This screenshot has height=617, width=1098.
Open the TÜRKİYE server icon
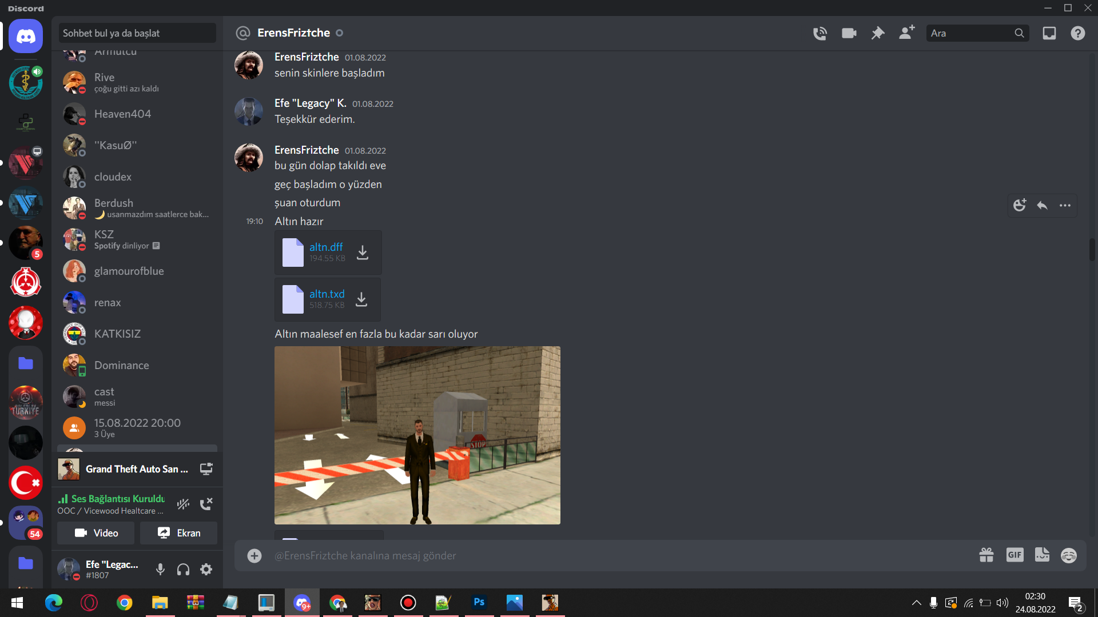pyautogui.click(x=26, y=403)
